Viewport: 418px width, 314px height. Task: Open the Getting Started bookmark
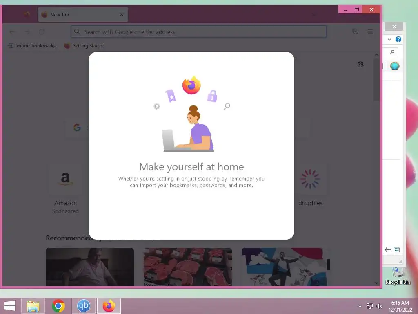[84, 46]
